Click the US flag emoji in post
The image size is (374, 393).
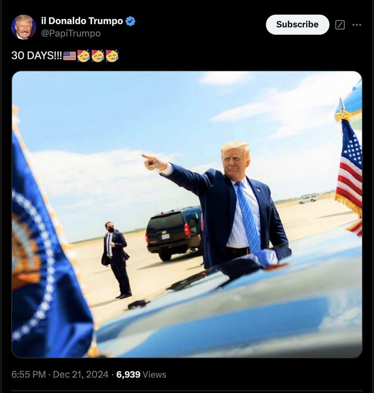[69, 56]
